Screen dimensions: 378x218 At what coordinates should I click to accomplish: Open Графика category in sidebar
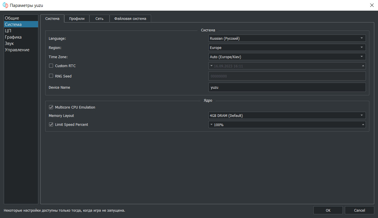(21, 37)
